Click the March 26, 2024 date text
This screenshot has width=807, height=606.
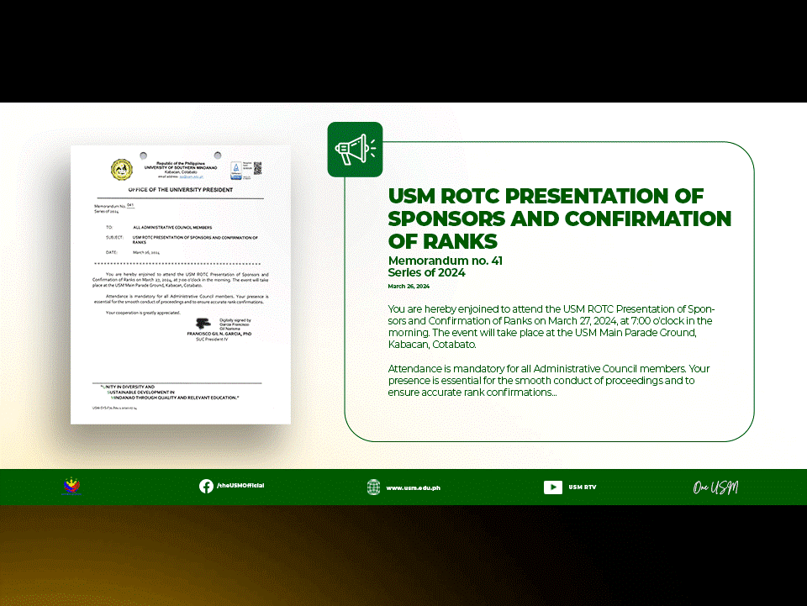pyautogui.click(x=409, y=286)
